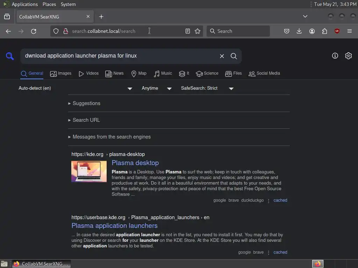
Task: Clear the search query with X
Action: click(222, 56)
